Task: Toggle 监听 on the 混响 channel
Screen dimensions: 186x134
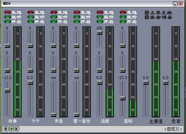Action: click(x=123, y=17)
